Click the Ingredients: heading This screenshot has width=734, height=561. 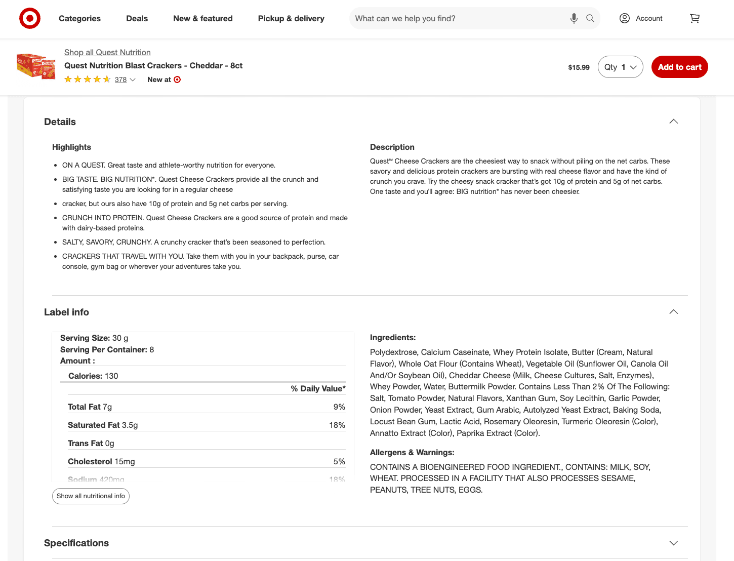pyautogui.click(x=393, y=337)
